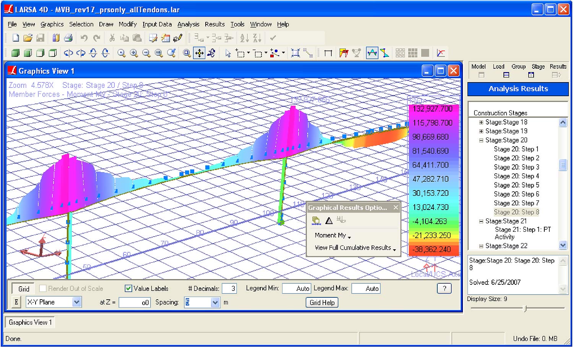Open the File menu
The width and height of the screenshot is (573, 347).
[12, 24]
